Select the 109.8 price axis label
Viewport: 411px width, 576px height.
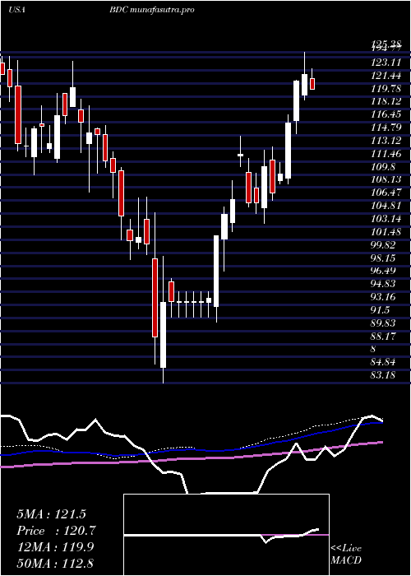pyautogui.click(x=383, y=167)
